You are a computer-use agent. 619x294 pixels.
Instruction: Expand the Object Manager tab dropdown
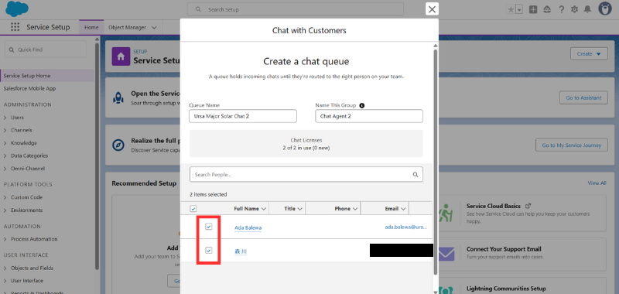[154, 28]
